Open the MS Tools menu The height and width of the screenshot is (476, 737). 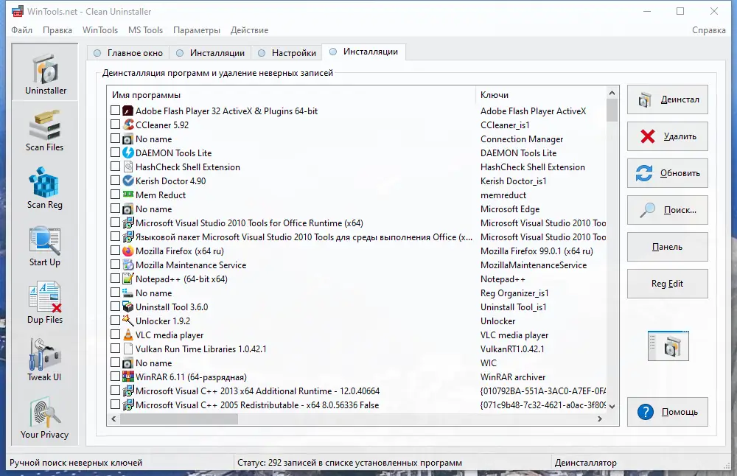coord(145,30)
